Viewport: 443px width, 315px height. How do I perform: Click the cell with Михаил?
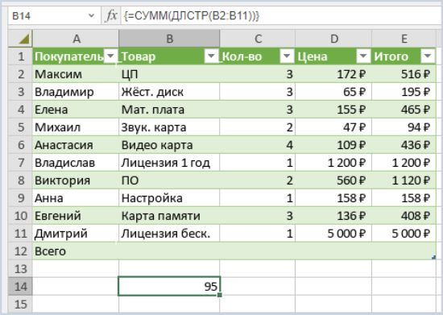(76, 127)
